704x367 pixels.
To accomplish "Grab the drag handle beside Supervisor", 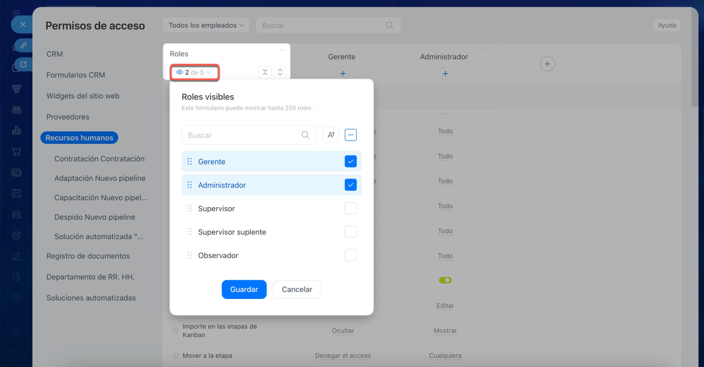I will click(x=189, y=209).
